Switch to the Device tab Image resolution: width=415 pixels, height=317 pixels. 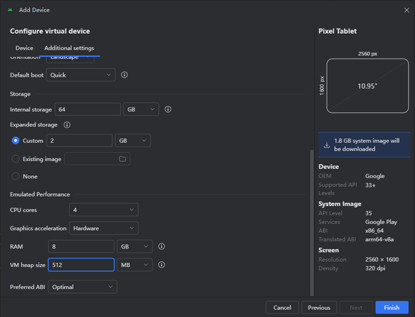click(24, 48)
